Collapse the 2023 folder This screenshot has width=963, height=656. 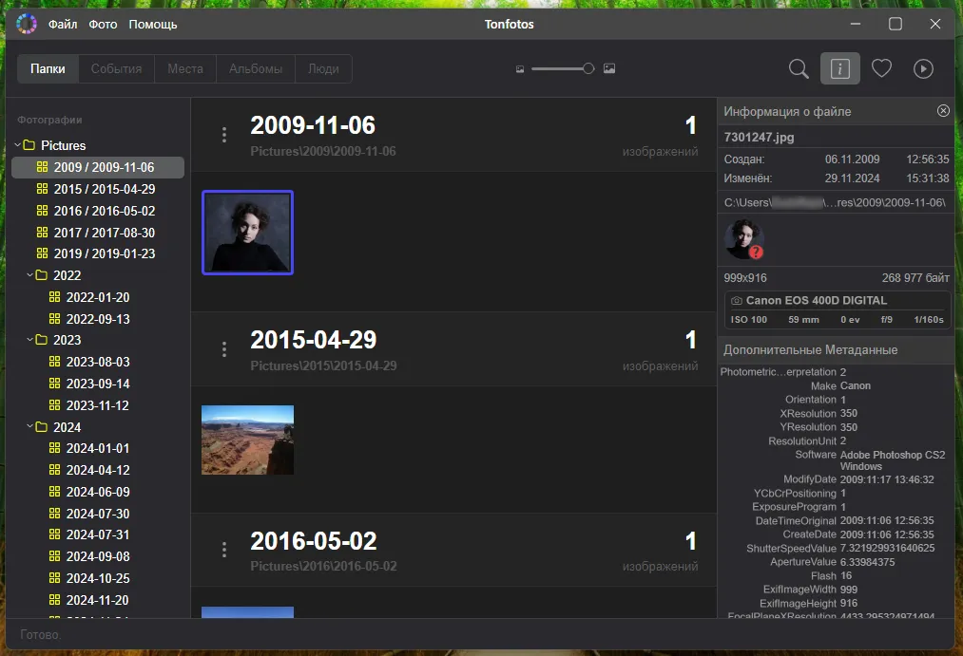29,340
